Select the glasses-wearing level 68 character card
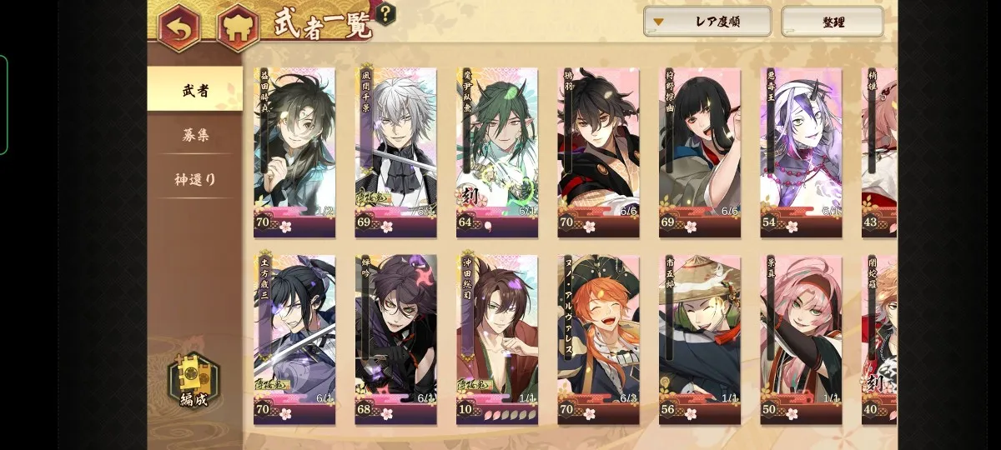Image resolution: width=1001 pixels, height=450 pixels. point(395,340)
